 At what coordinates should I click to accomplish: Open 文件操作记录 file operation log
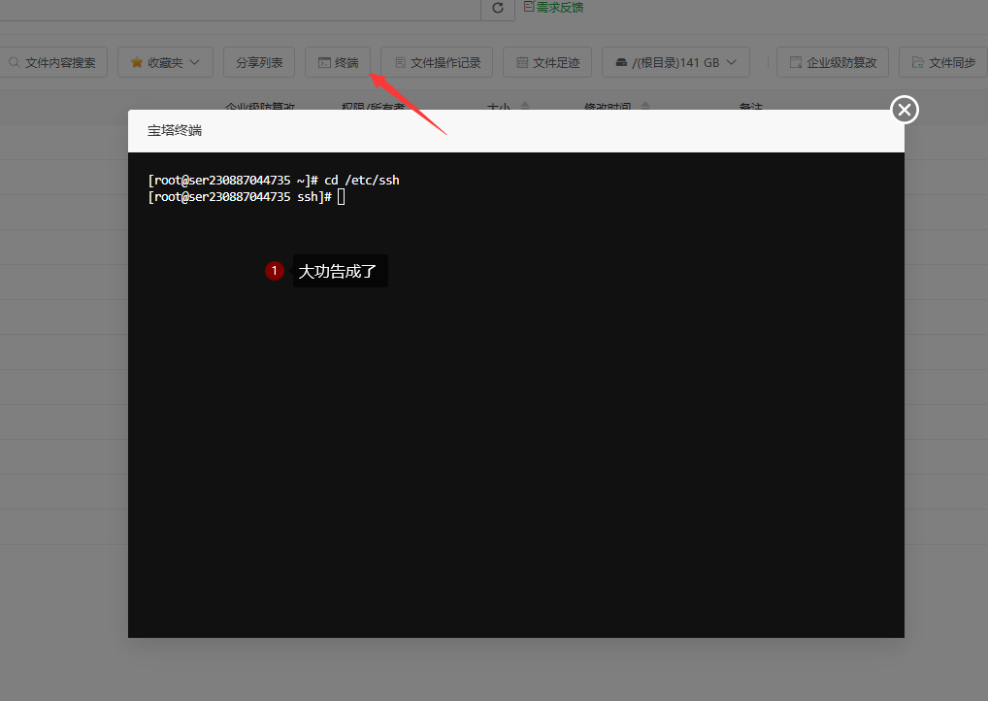[437, 62]
